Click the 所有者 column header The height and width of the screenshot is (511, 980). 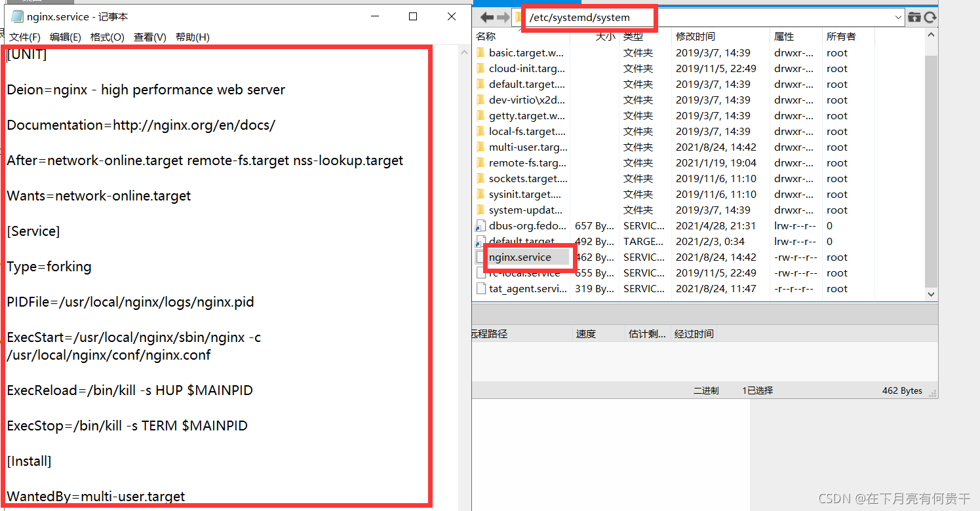tap(840, 37)
